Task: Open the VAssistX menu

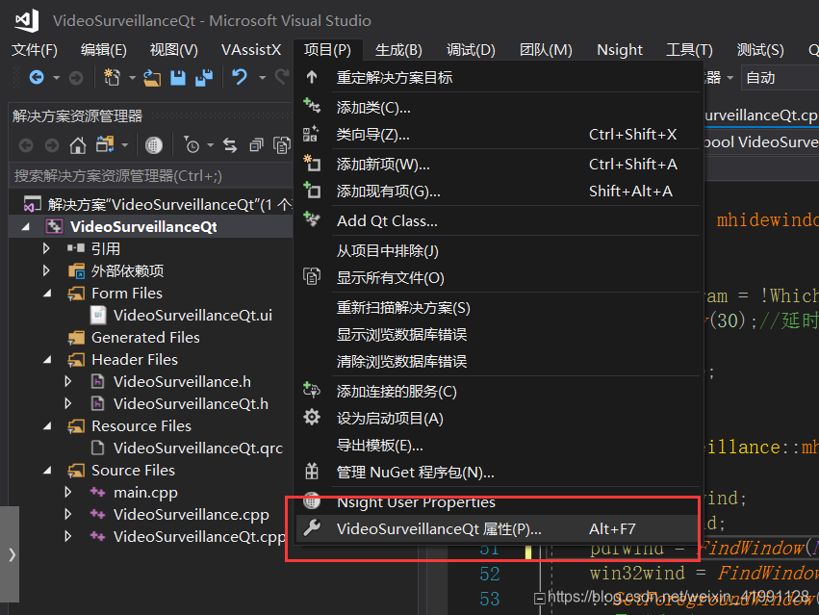Action: (x=251, y=50)
